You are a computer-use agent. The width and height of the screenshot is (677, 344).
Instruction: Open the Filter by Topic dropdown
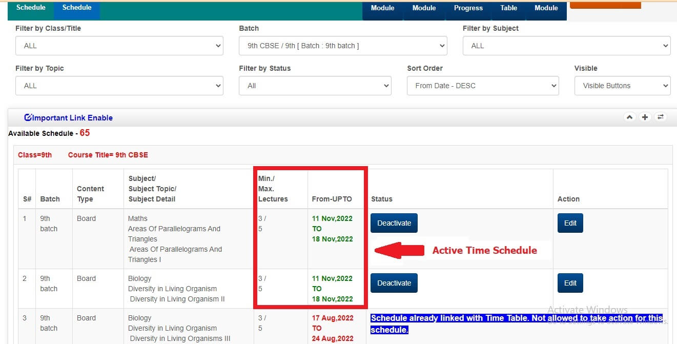tap(119, 86)
